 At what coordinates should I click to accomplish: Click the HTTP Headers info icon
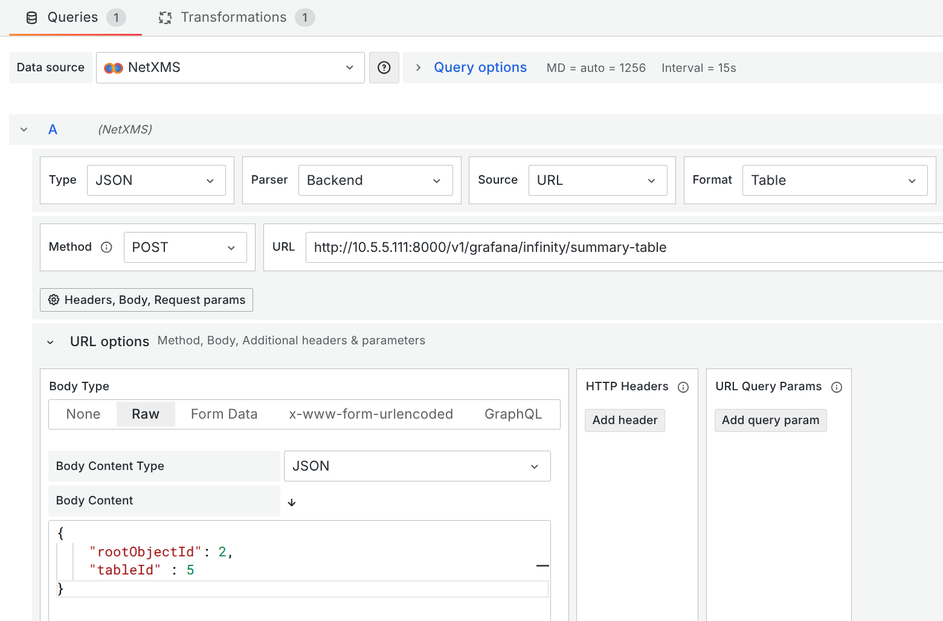pos(683,387)
